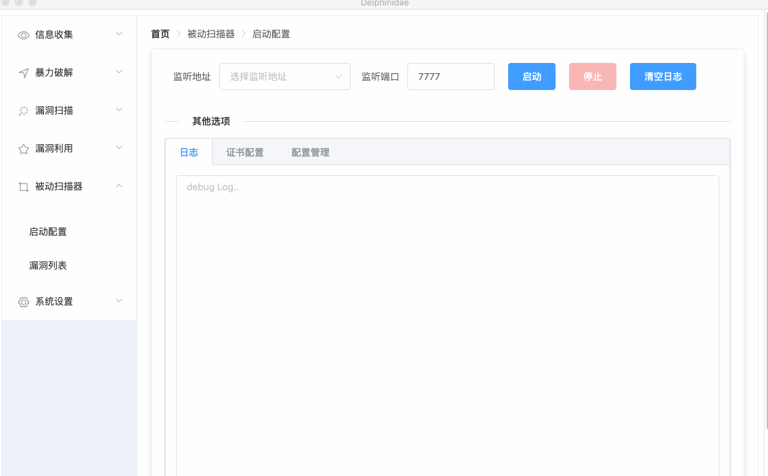
Task: Expand the 信息收集 menu chevron
Action: (119, 34)
